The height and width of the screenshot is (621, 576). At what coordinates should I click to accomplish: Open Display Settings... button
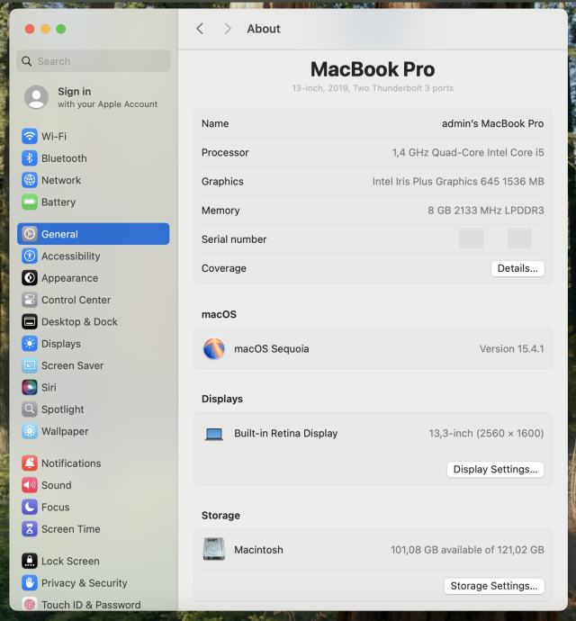click(x=495, y=469)
